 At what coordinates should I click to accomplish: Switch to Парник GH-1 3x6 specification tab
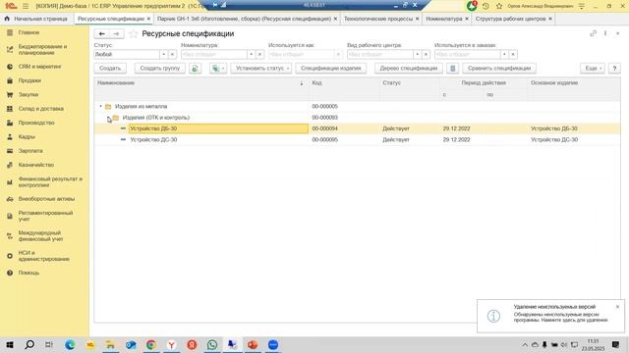(x=244, y=19)
